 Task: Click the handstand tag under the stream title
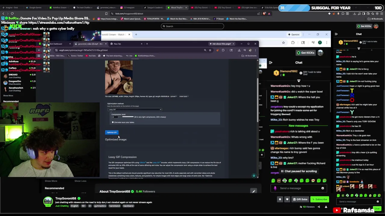tap(114, 206)
